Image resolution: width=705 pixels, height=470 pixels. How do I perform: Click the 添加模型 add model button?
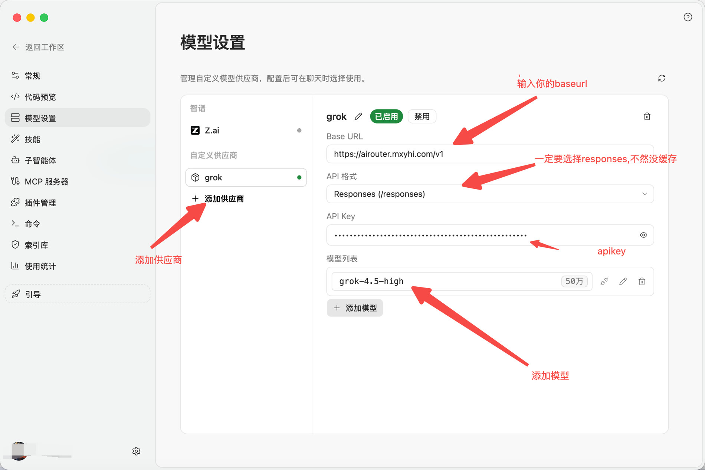(x=355, y=308)
